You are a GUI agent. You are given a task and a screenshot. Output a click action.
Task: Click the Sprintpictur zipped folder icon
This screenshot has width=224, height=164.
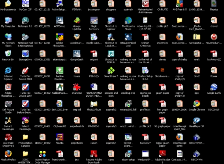[197, 37]
